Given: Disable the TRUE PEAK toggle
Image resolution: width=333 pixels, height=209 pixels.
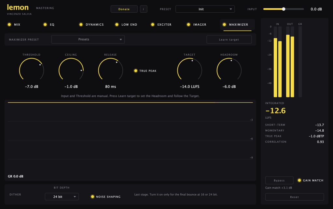Looking at the screenshot, I should click(135, 71).
